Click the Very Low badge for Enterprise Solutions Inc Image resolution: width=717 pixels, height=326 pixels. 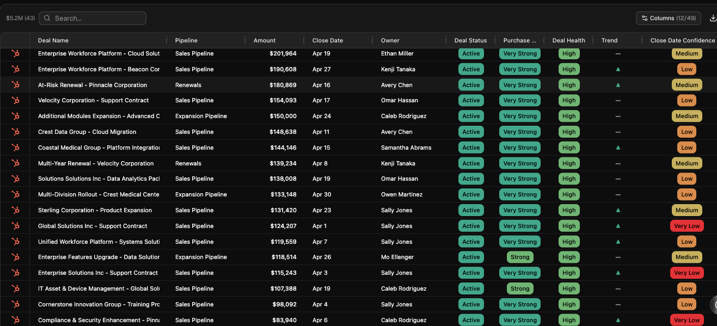[x=687, y=273]
